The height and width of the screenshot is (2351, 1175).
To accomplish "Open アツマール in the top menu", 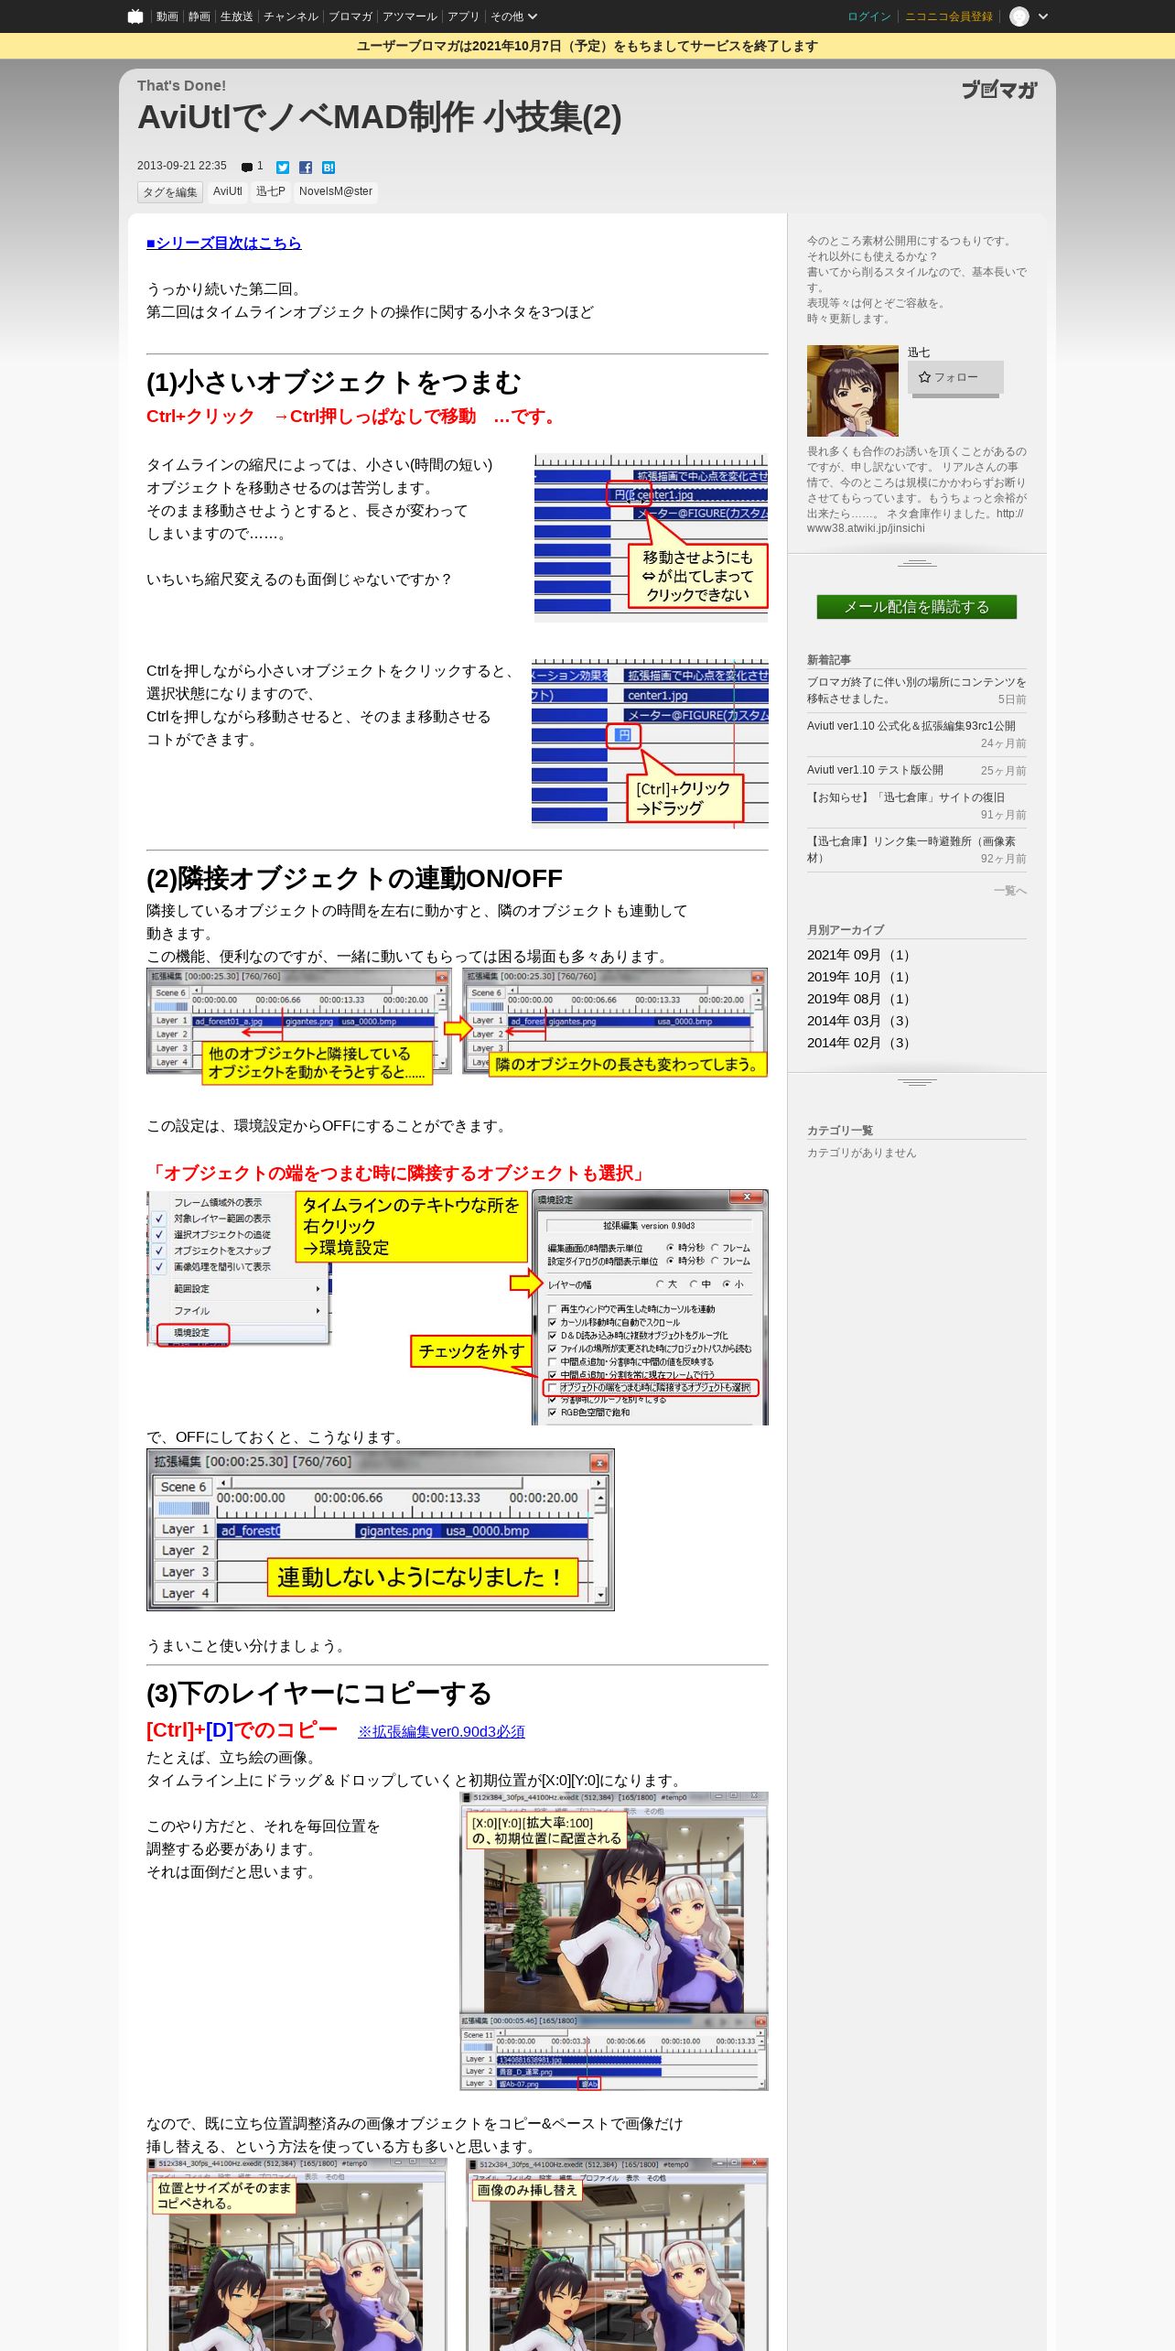I will [x=410, y=16].
